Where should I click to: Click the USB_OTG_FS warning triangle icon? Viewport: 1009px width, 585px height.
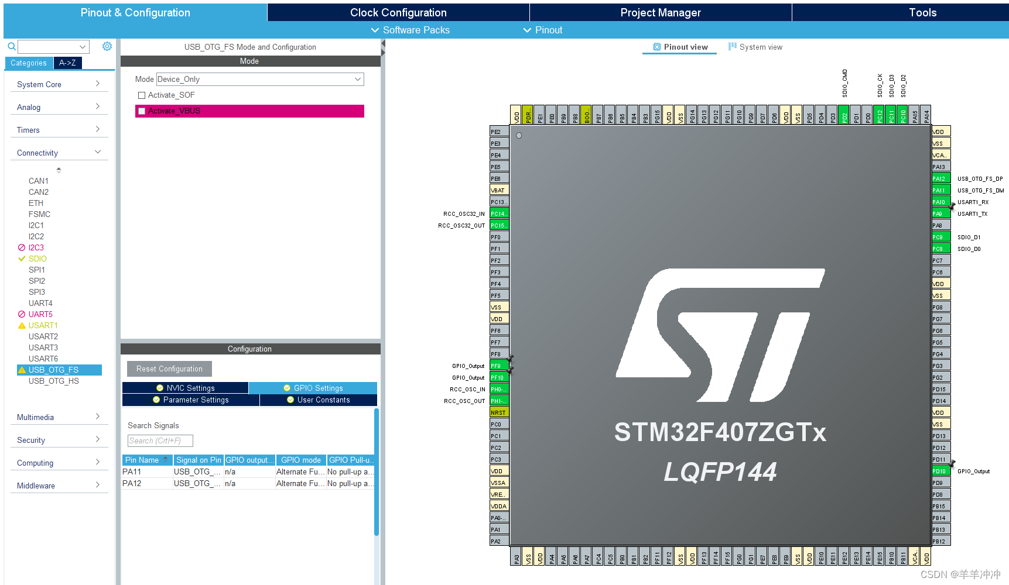click(22, 370)
